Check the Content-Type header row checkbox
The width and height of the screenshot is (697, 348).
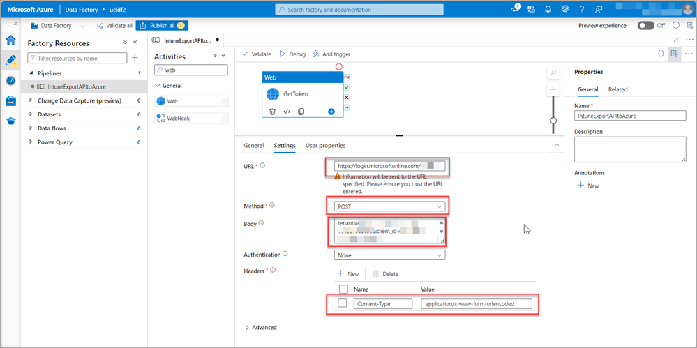pyautogui.click(x=343, y=303)
